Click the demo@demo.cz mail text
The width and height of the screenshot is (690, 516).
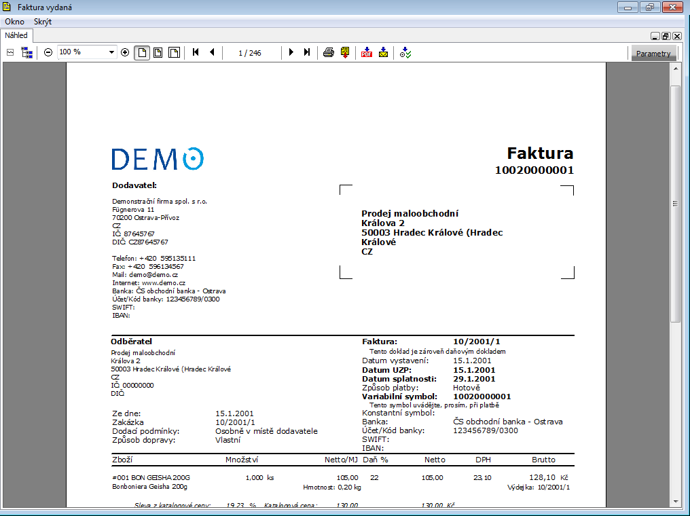click(x=153, y=274)
